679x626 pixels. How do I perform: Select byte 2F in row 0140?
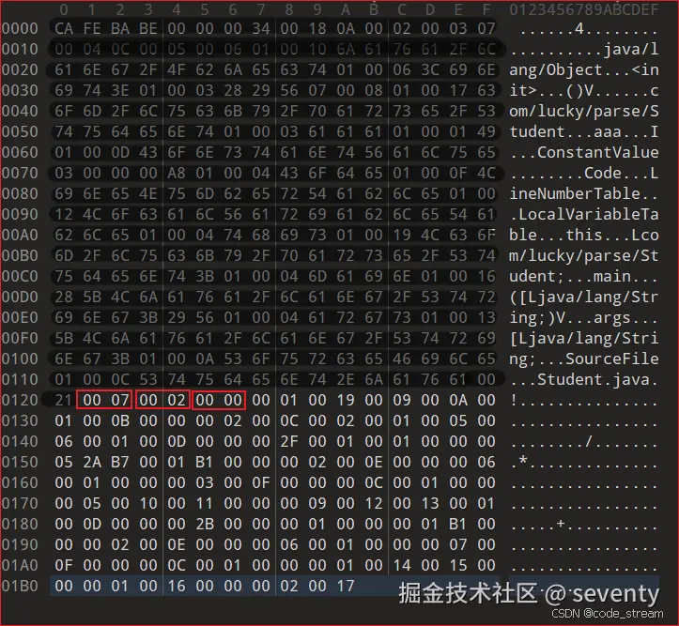point(289,441)
